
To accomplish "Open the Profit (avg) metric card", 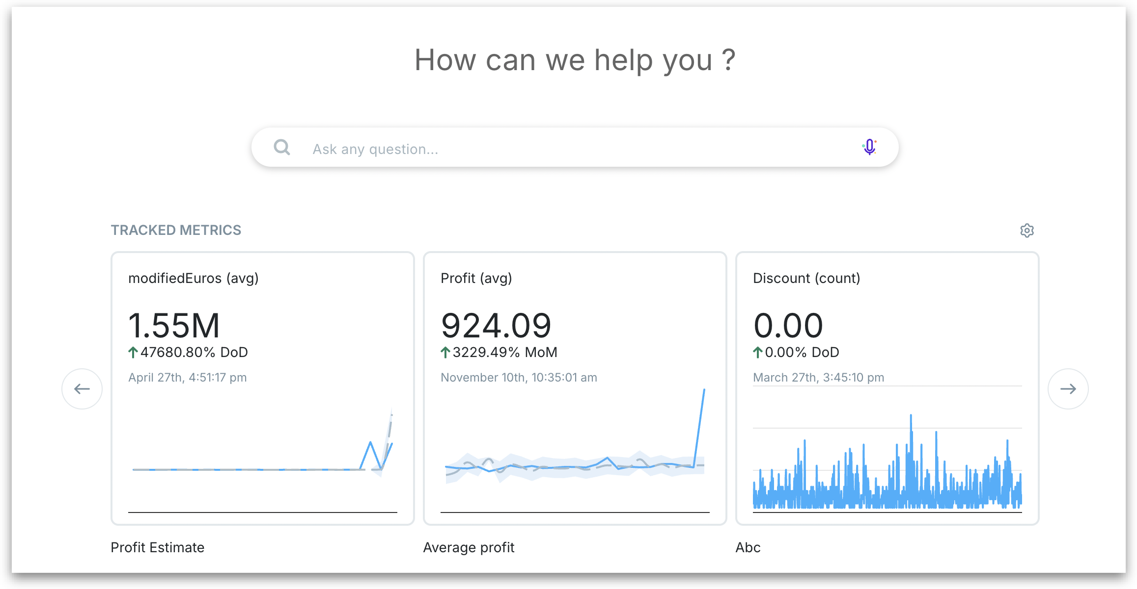I will click(x=476, y=278).
